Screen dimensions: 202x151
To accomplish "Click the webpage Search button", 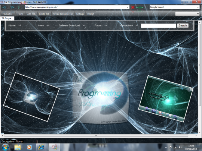I will (x=183, y=26).
